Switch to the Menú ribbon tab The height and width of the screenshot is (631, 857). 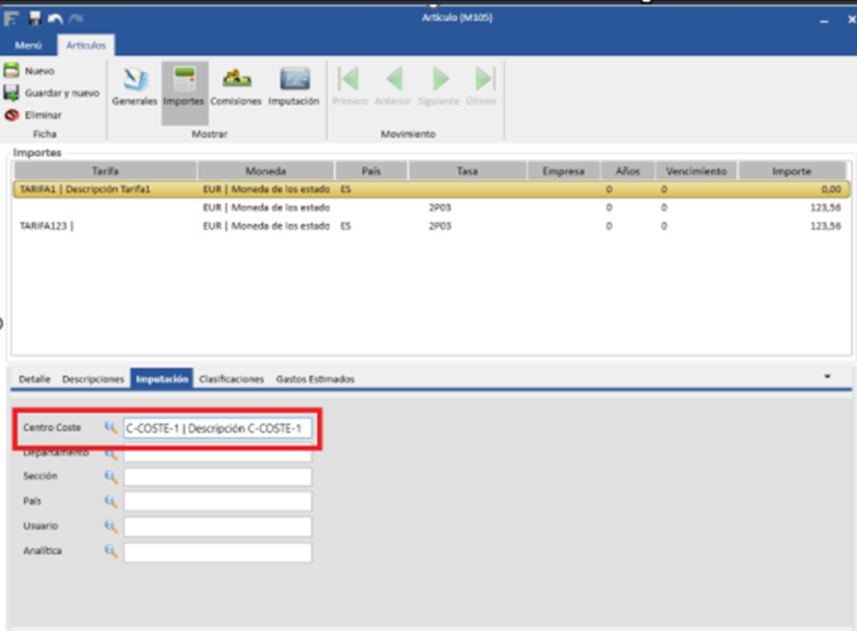coord(28,45)
